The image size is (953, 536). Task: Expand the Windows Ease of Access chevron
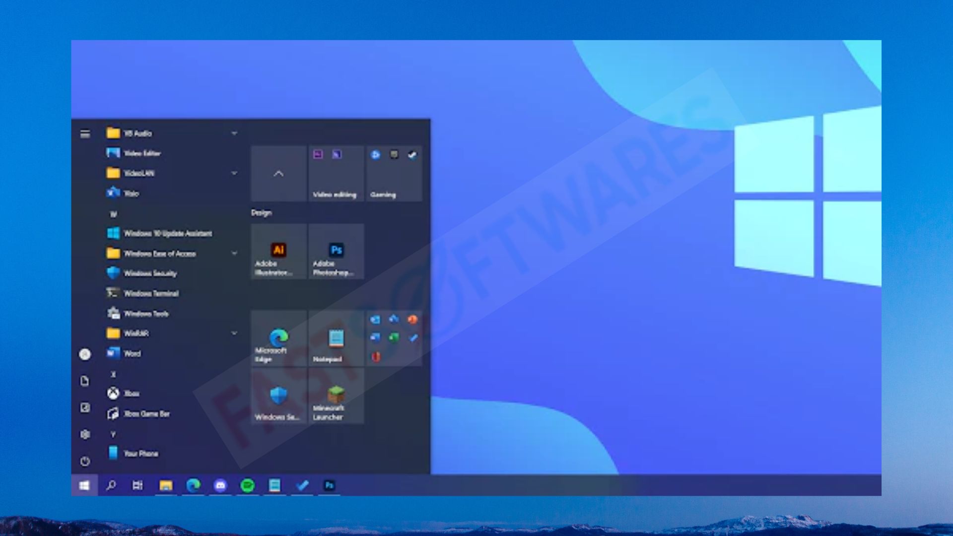234,253
